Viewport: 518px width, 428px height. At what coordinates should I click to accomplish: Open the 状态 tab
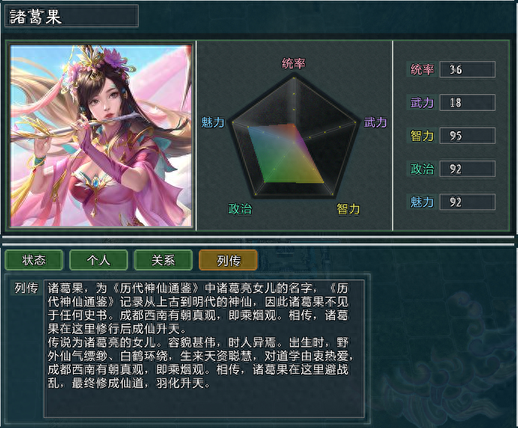coord(34,260)
